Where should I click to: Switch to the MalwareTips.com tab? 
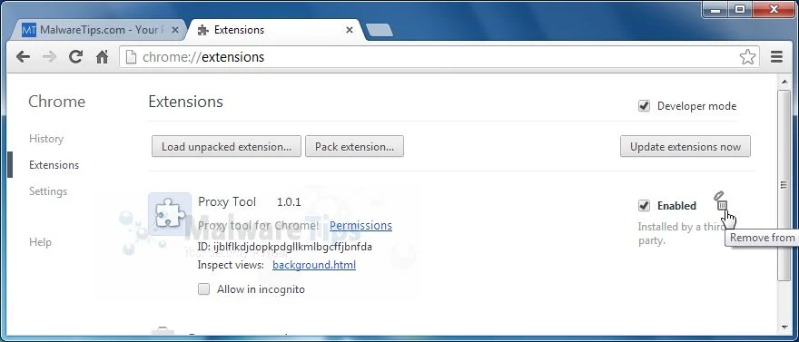(100, 30)
